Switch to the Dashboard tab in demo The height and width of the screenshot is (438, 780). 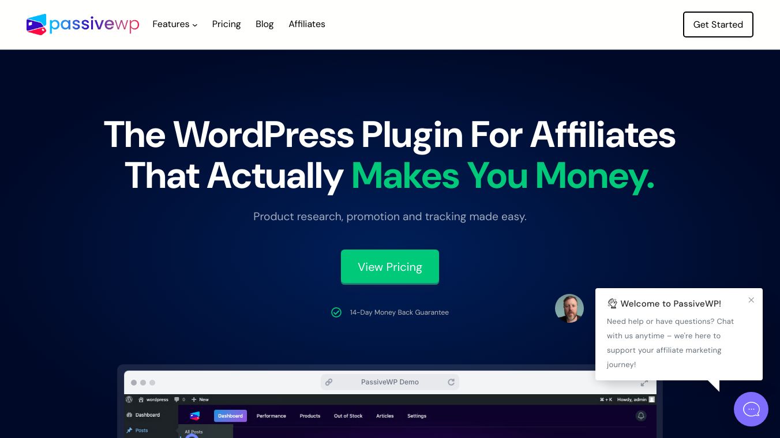click(230, 416)
